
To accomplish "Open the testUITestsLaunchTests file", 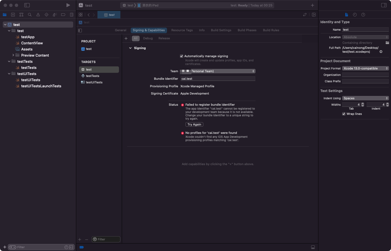I will click(41, 86).
